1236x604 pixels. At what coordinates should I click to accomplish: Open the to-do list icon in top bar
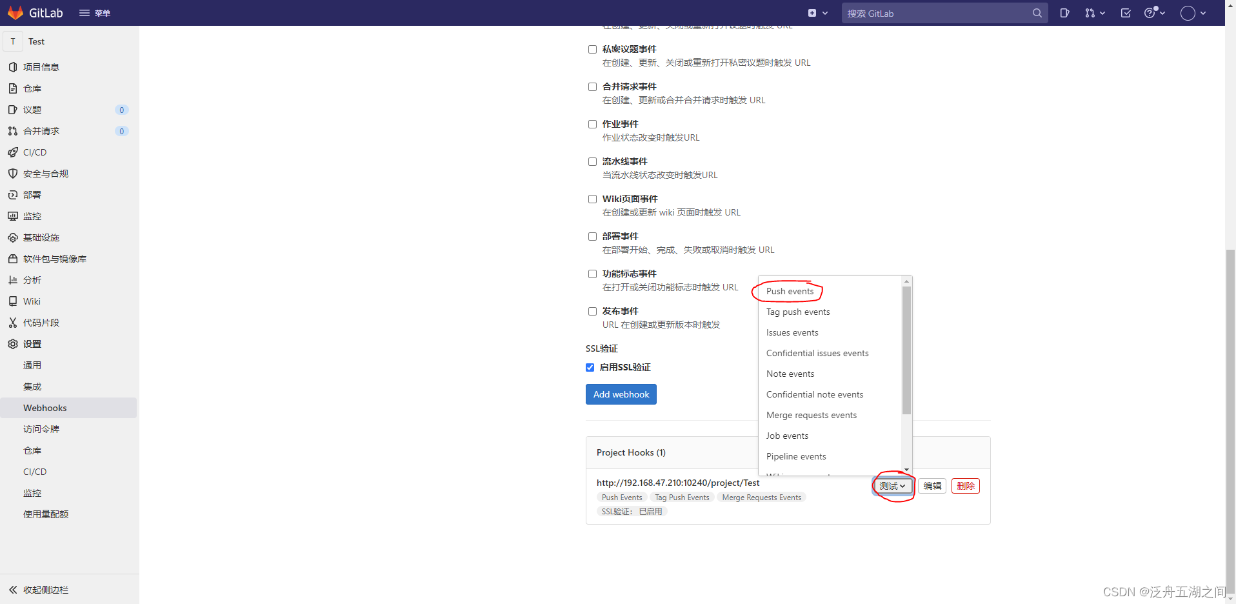click(1125, 13)
